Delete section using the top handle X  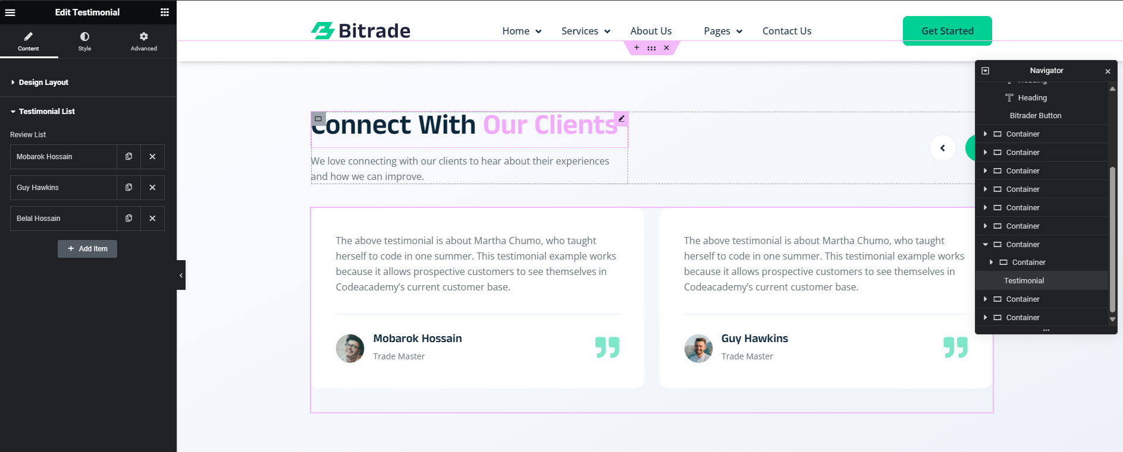coord(666,48)
